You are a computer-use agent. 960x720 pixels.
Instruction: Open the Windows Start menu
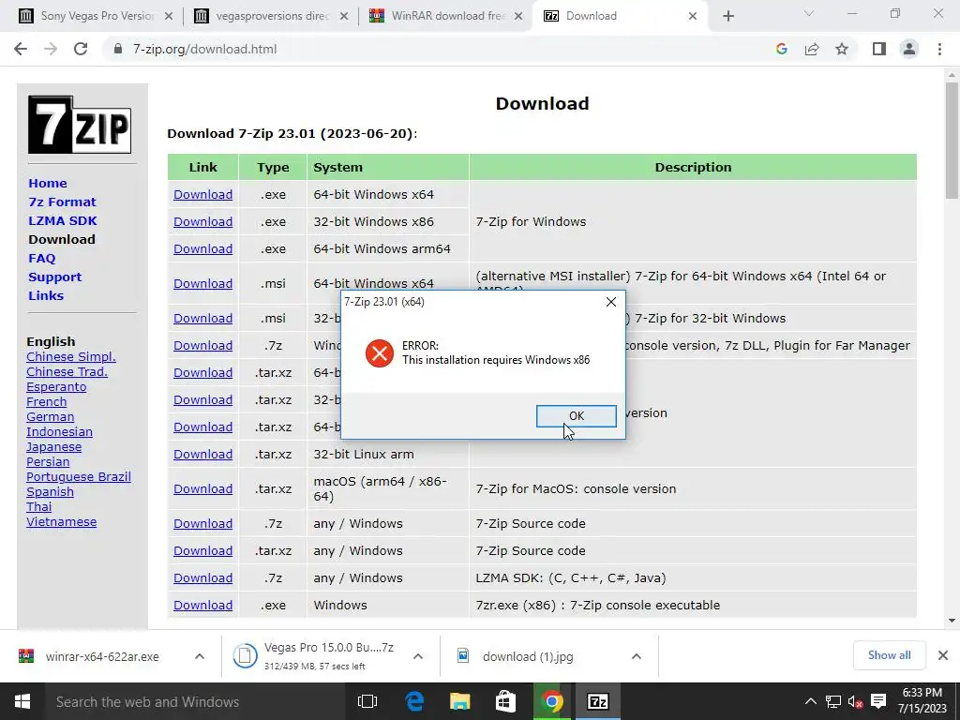[x=22, y=701]
